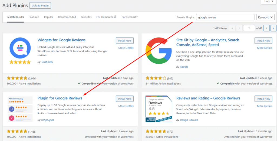
Task: Open the Widgets for Google Reviews plugin icon
Action: 20,51
